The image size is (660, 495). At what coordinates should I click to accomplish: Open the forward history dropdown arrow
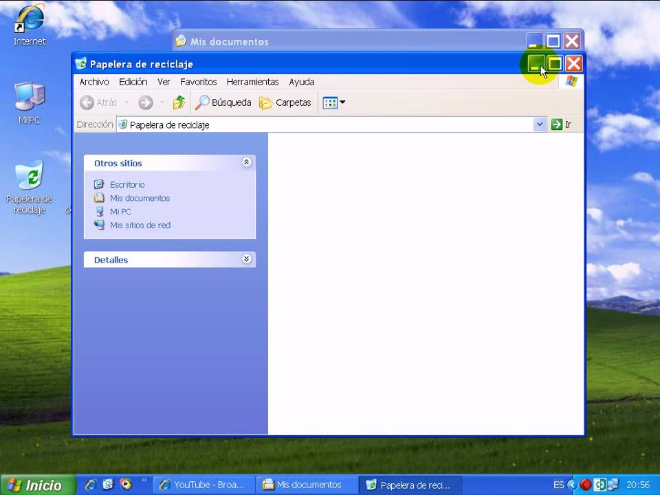(x=162, y=102)
